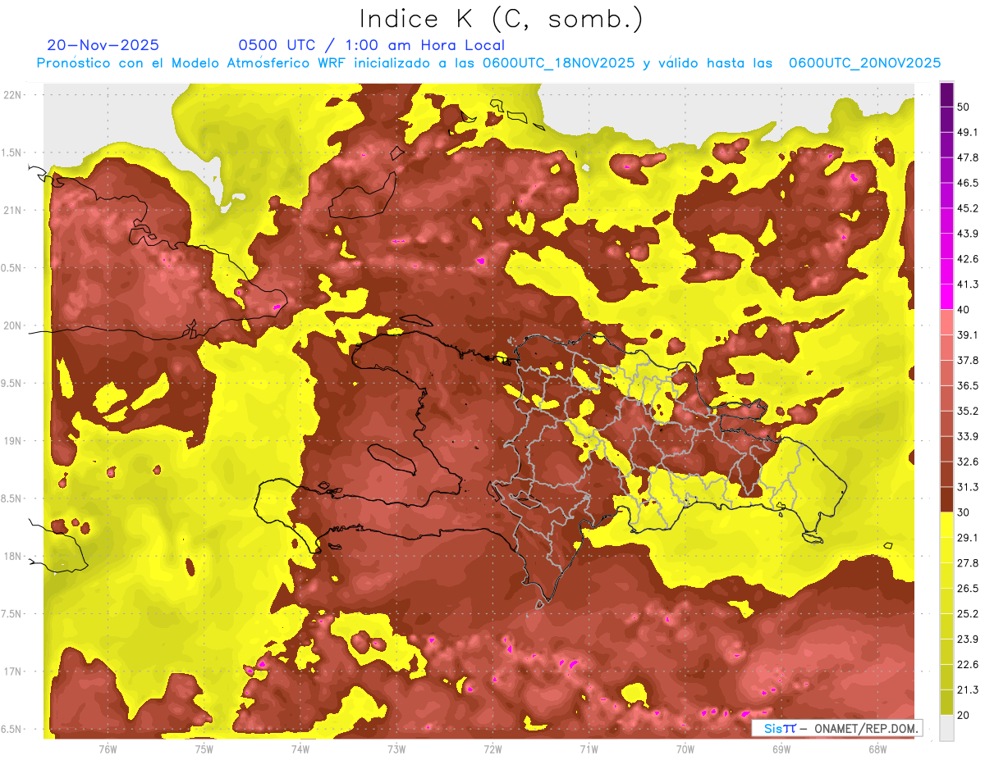Viewport: 985px width, 760px height.
Task: Click the '32.6' color scale value
Action: pos(968,462)
